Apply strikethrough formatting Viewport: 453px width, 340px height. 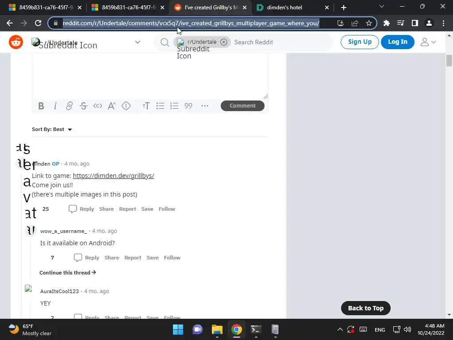point(84,106)
